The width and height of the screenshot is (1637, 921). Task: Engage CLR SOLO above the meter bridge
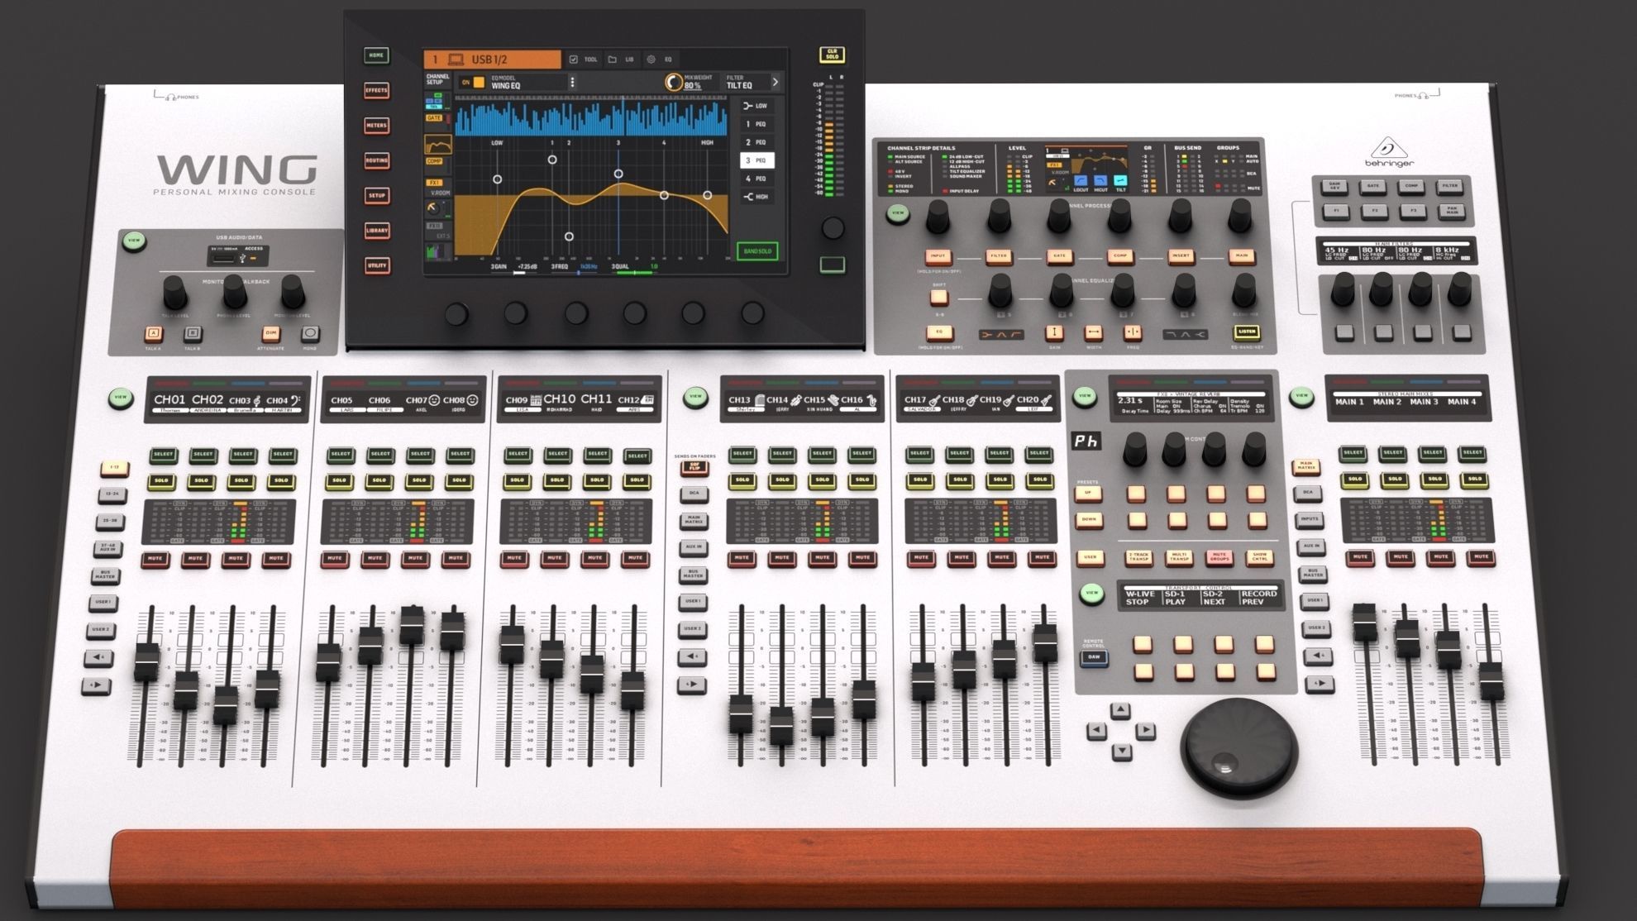(x=833, y=55)
